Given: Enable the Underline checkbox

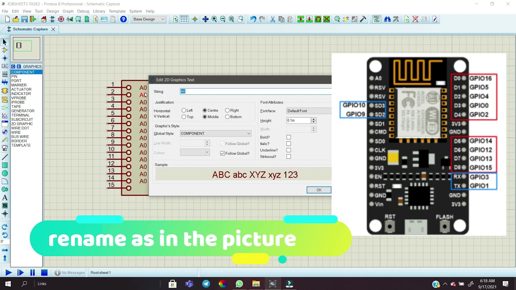Looking at the screenshot, I should (289, 150).
